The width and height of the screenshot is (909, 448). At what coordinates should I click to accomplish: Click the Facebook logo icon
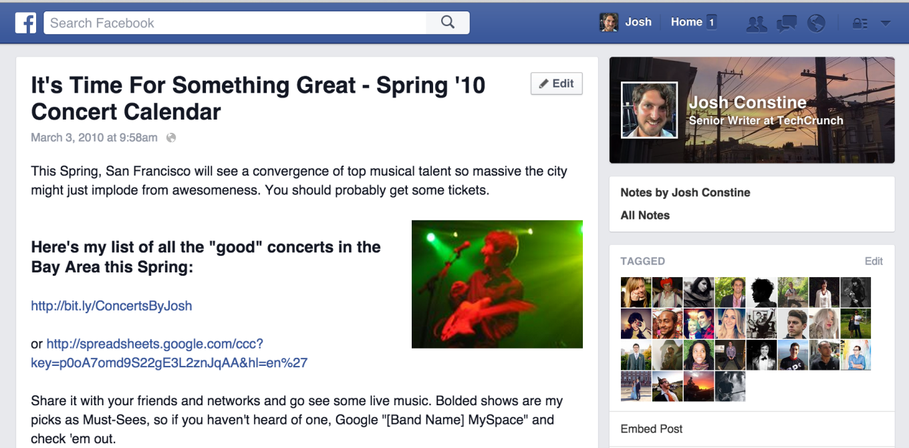click(x=25, y=23)
